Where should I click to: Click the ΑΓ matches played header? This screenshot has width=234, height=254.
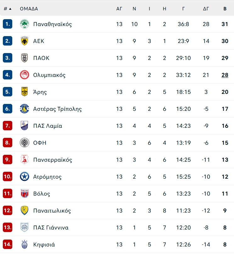click(x=119, y=9)
